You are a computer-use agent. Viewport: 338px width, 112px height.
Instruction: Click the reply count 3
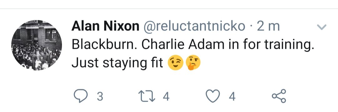click(x=100, y=96)
